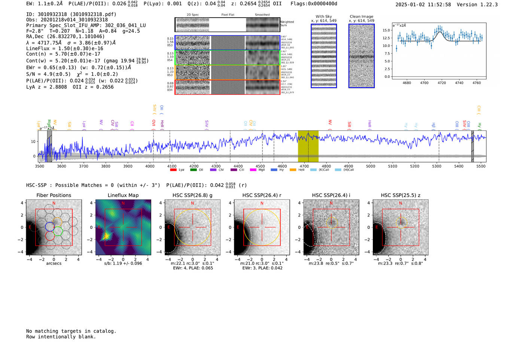Screen dimensions: 524x357
Task: Click the hatched gray band near 5460 Å
Action: pos(472,146)
